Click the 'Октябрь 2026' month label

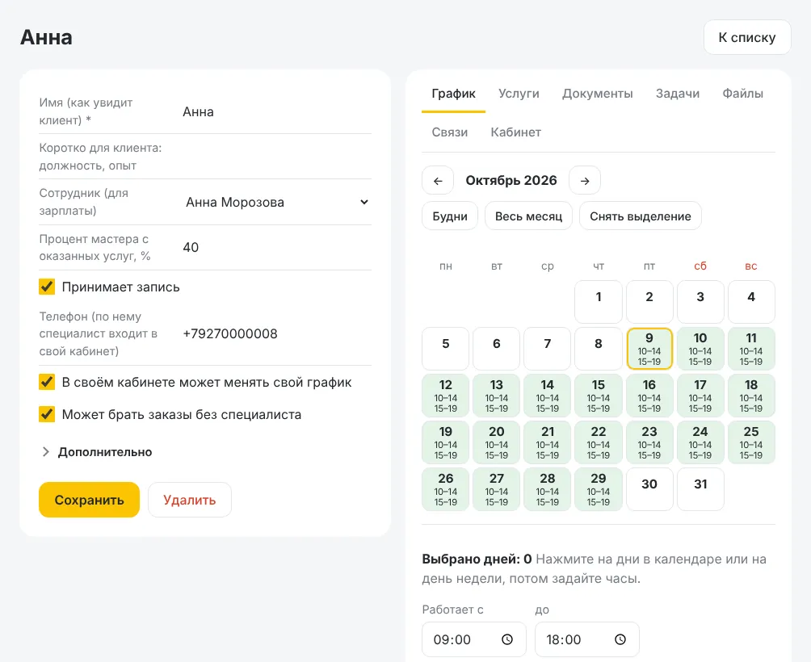pos(511,180)
